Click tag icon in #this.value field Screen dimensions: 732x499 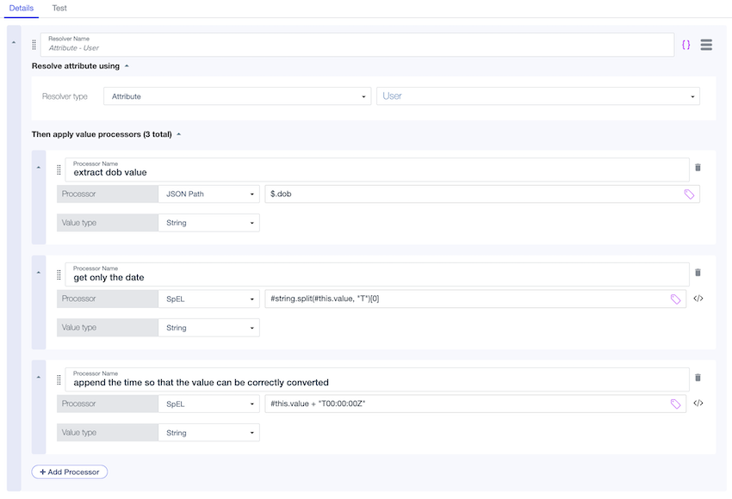pos(675,404)
